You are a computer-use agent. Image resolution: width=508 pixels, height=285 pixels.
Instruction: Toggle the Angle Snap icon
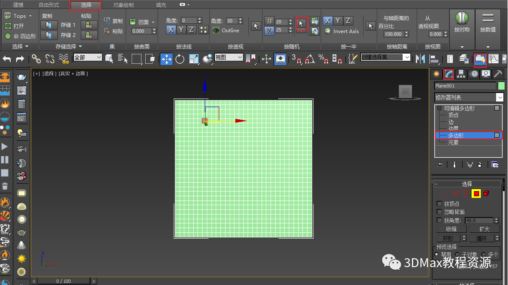[310, 59]
